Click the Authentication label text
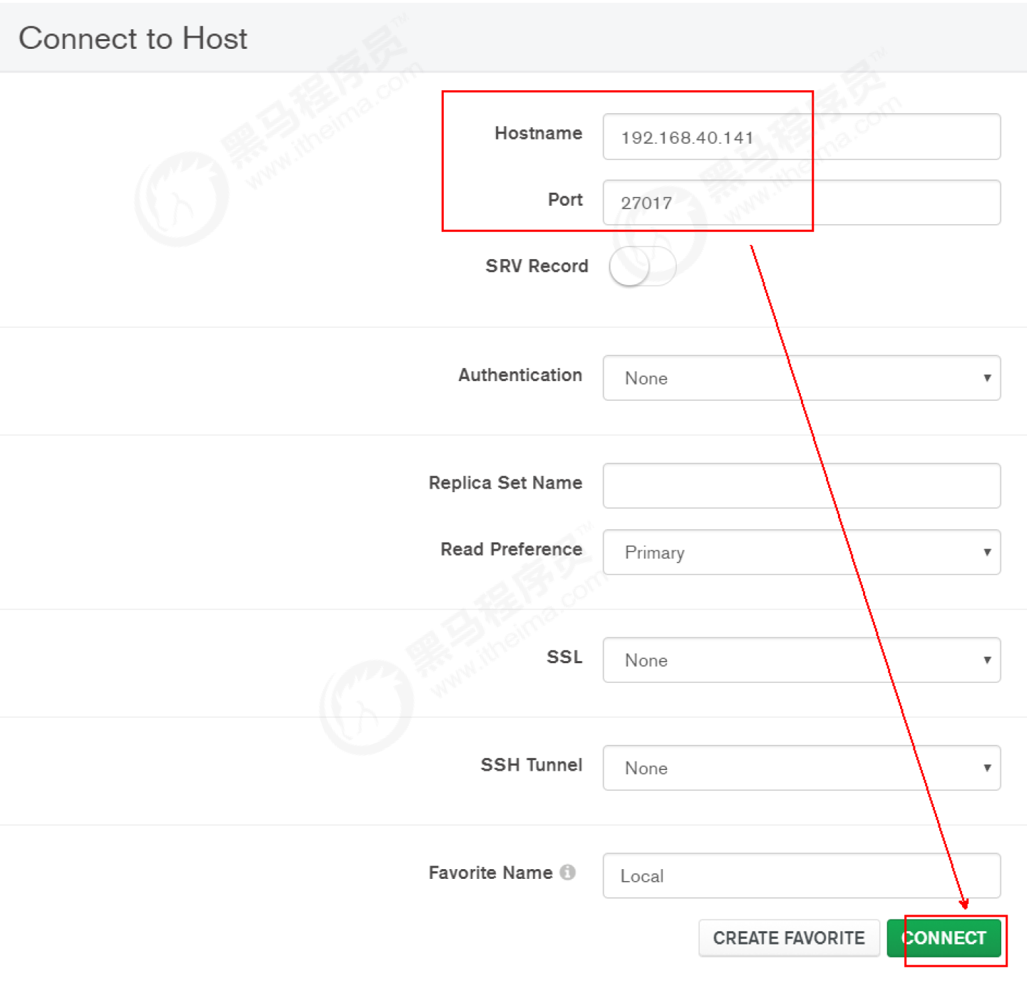1027x985 pixels. (520, 375)
